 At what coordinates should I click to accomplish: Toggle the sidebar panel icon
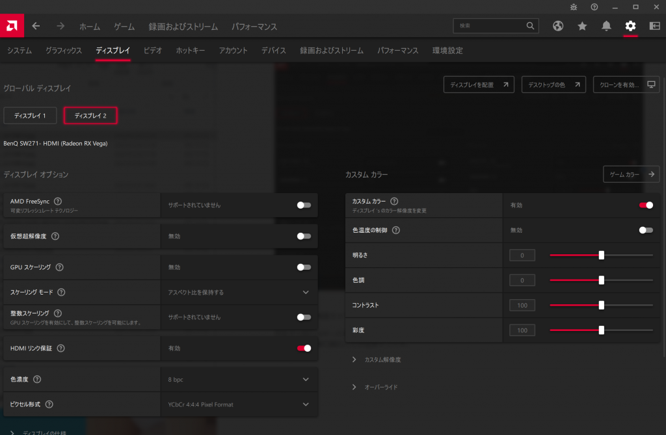[653, 26]
